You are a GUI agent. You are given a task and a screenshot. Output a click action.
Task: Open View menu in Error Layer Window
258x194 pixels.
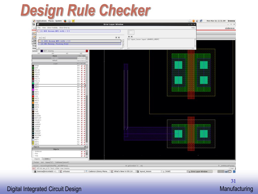(x=44, y=28)
